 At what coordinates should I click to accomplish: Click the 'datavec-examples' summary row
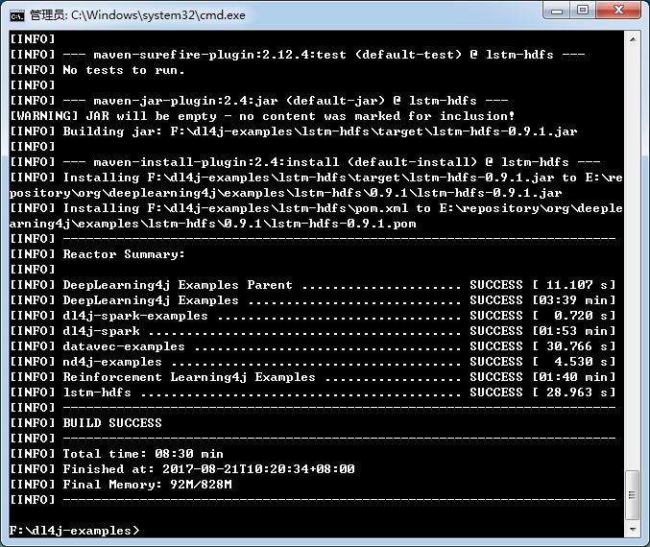313,346
